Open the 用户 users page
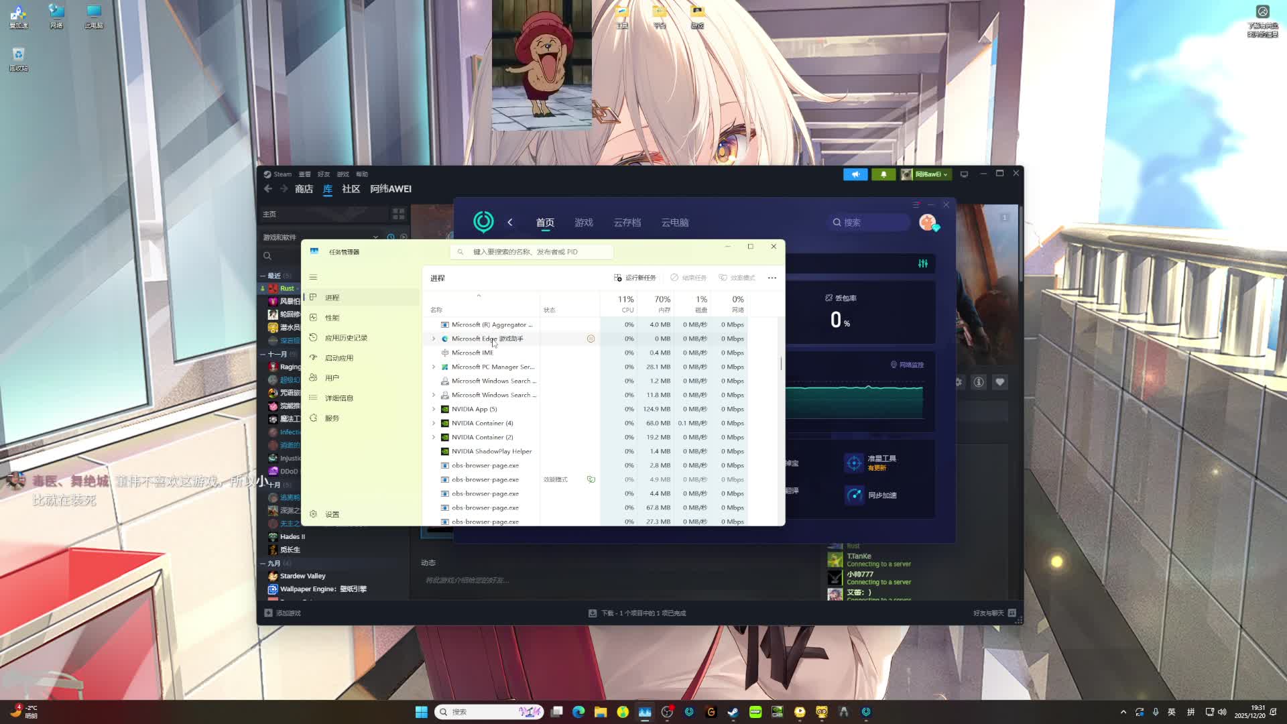Viewport: 1287px width, 724px height. point(332,378)
